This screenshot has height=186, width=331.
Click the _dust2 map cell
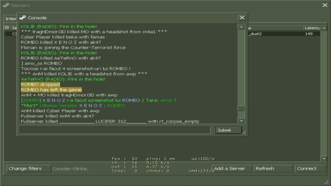[255, 34]
